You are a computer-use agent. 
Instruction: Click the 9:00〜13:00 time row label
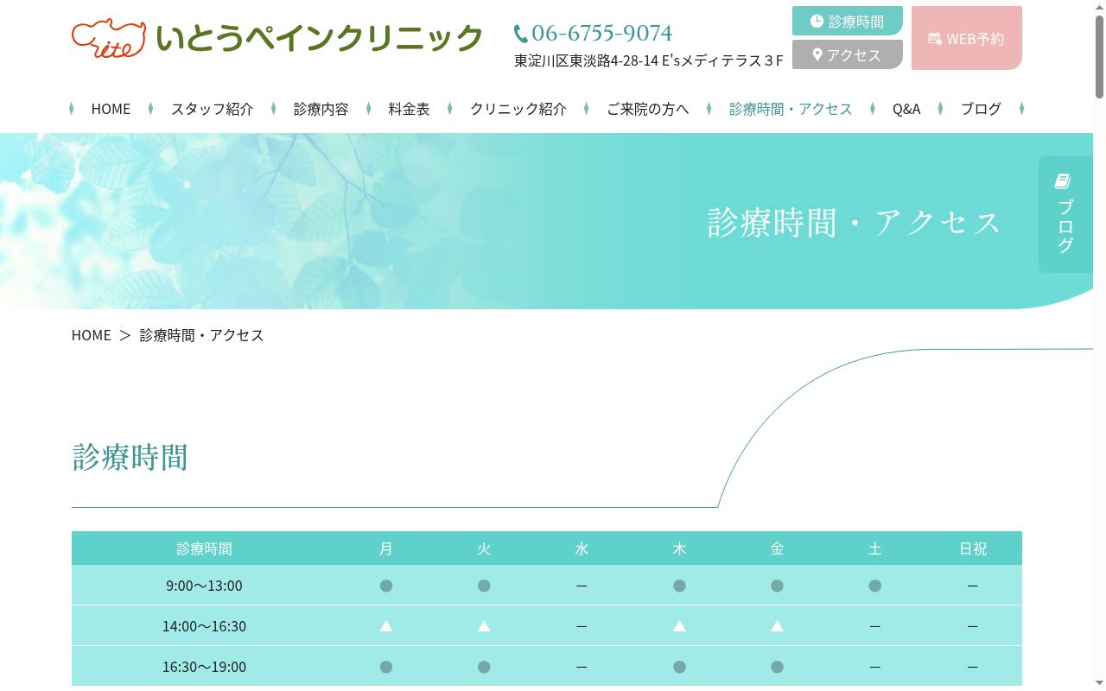click(204, 586)
